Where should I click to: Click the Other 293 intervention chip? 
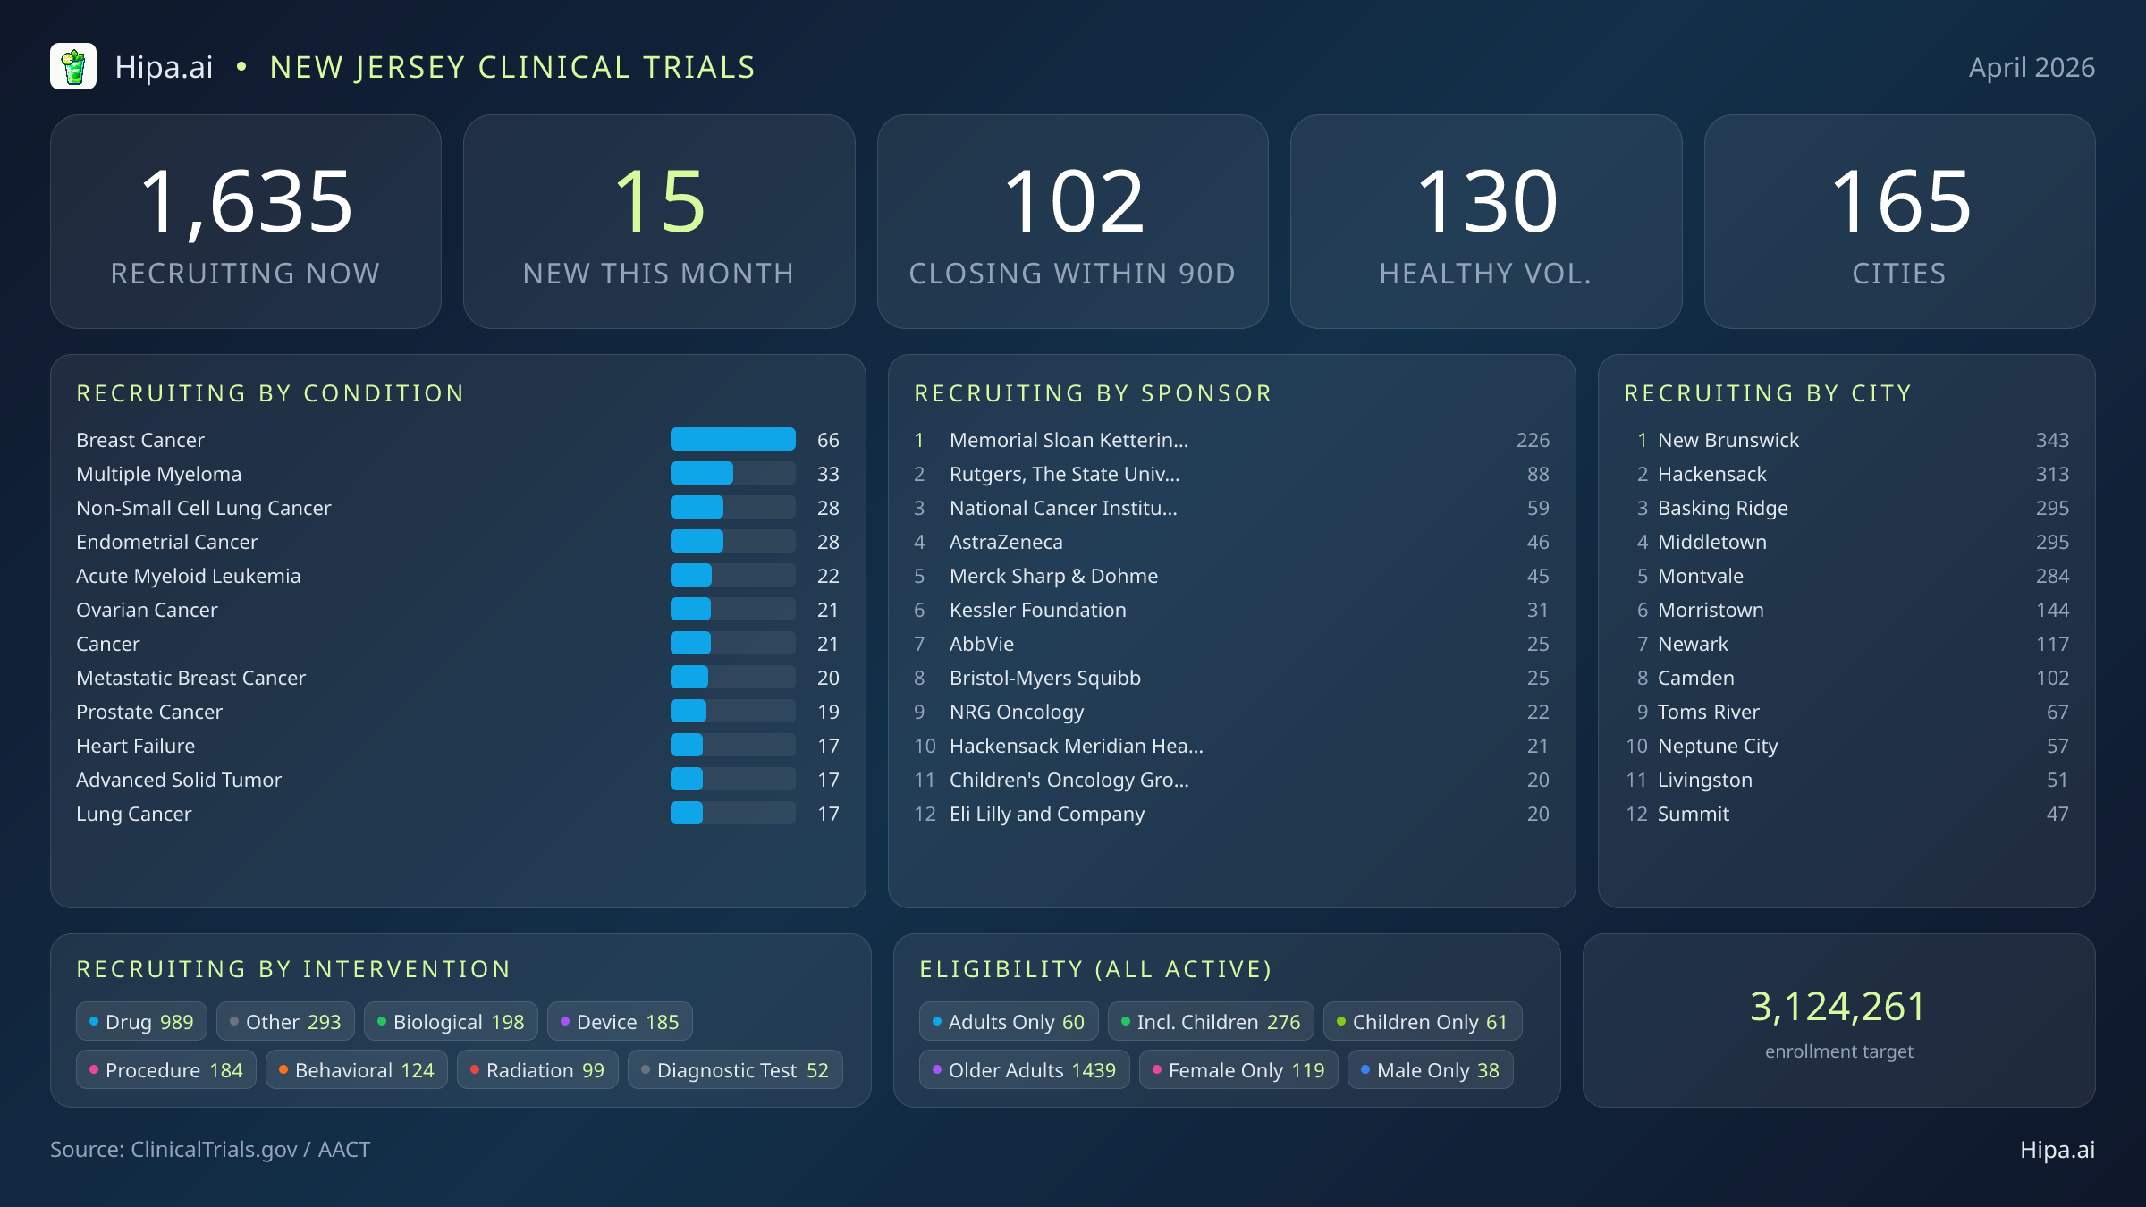[285, 1021]
